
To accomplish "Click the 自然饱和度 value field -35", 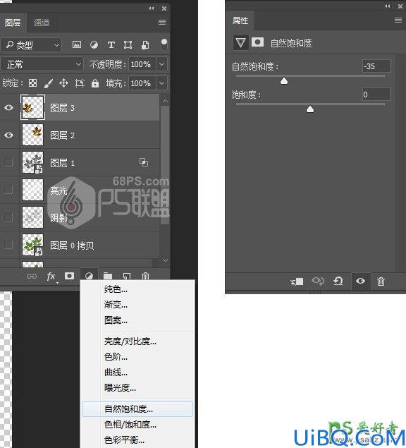I will click(376, 66).
